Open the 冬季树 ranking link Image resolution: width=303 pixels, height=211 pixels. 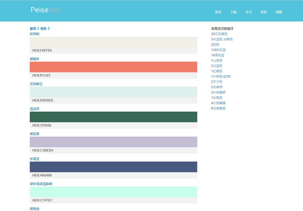pyautogui.click(x=218, y=87)
